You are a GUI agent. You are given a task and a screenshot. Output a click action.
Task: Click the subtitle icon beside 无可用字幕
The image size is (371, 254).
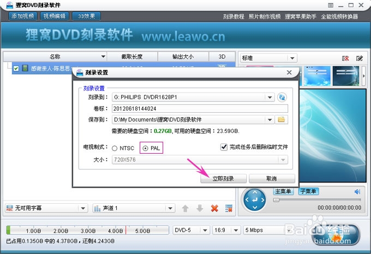tap(9, 208)
